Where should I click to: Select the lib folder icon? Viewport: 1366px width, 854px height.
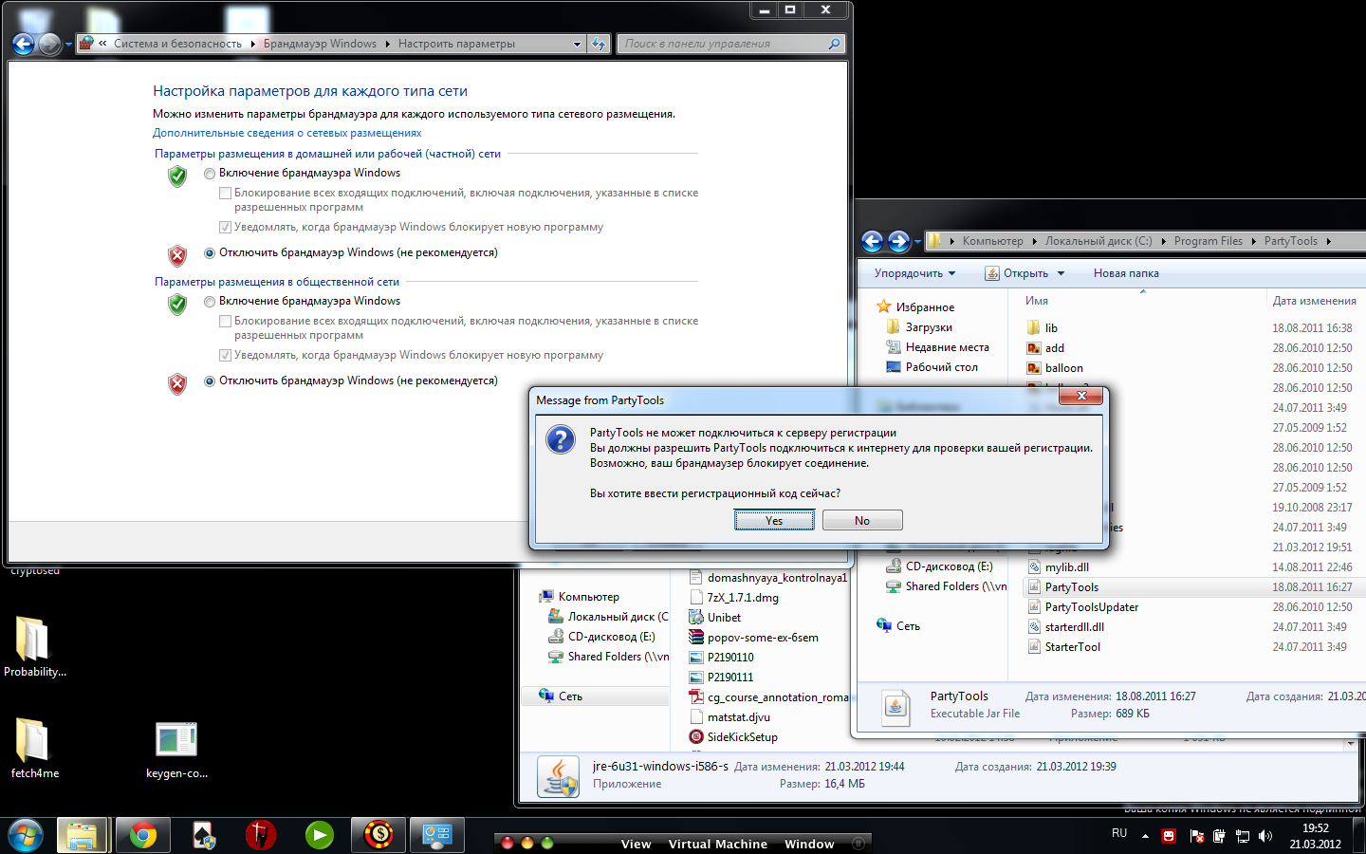coord(1034,327)
